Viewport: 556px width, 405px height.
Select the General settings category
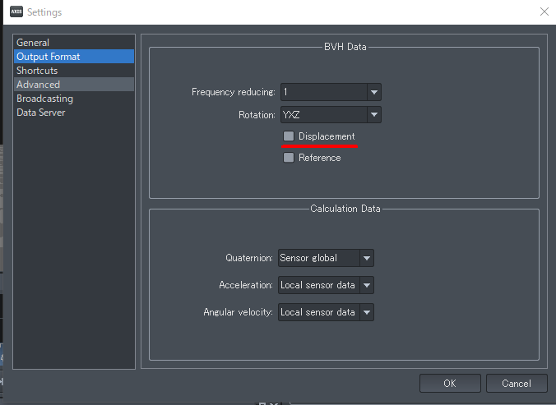tap(74, 43)
